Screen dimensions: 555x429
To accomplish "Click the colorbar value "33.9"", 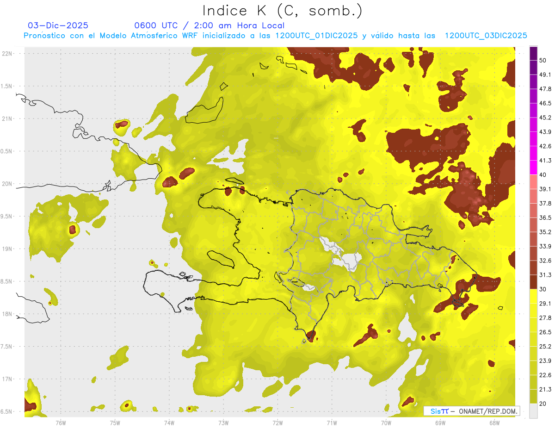I will click(x=545, y=246).
